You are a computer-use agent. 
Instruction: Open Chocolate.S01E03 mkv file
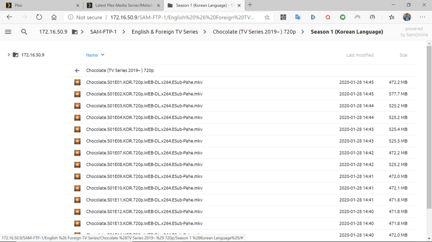pyautogui.click(x=144, y=106)
